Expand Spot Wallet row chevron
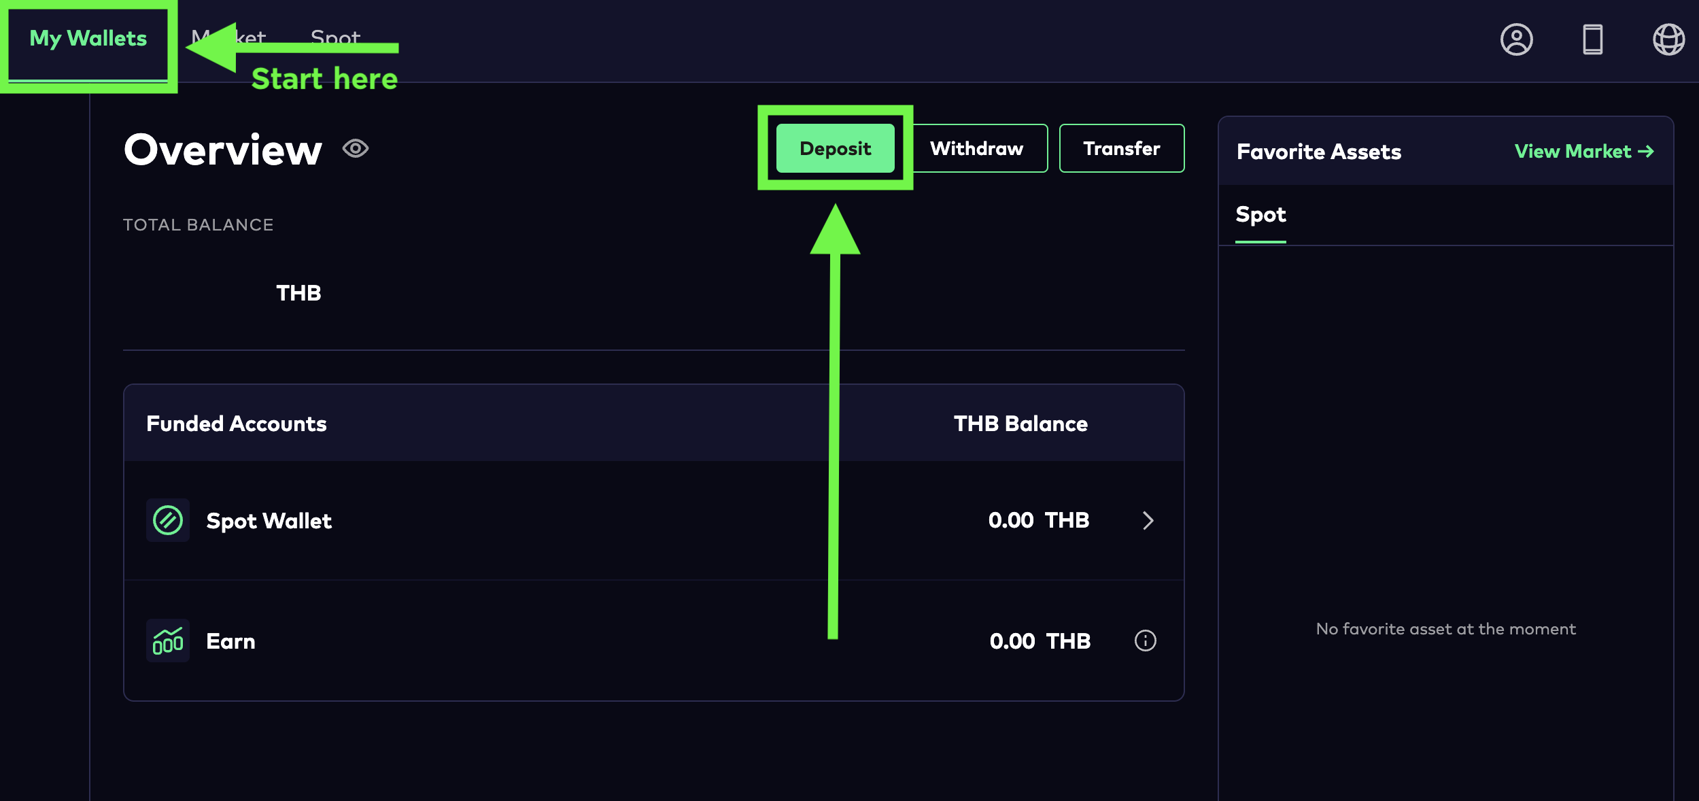The height and width of the screenshot is (801, 1699). point(1148,520)
